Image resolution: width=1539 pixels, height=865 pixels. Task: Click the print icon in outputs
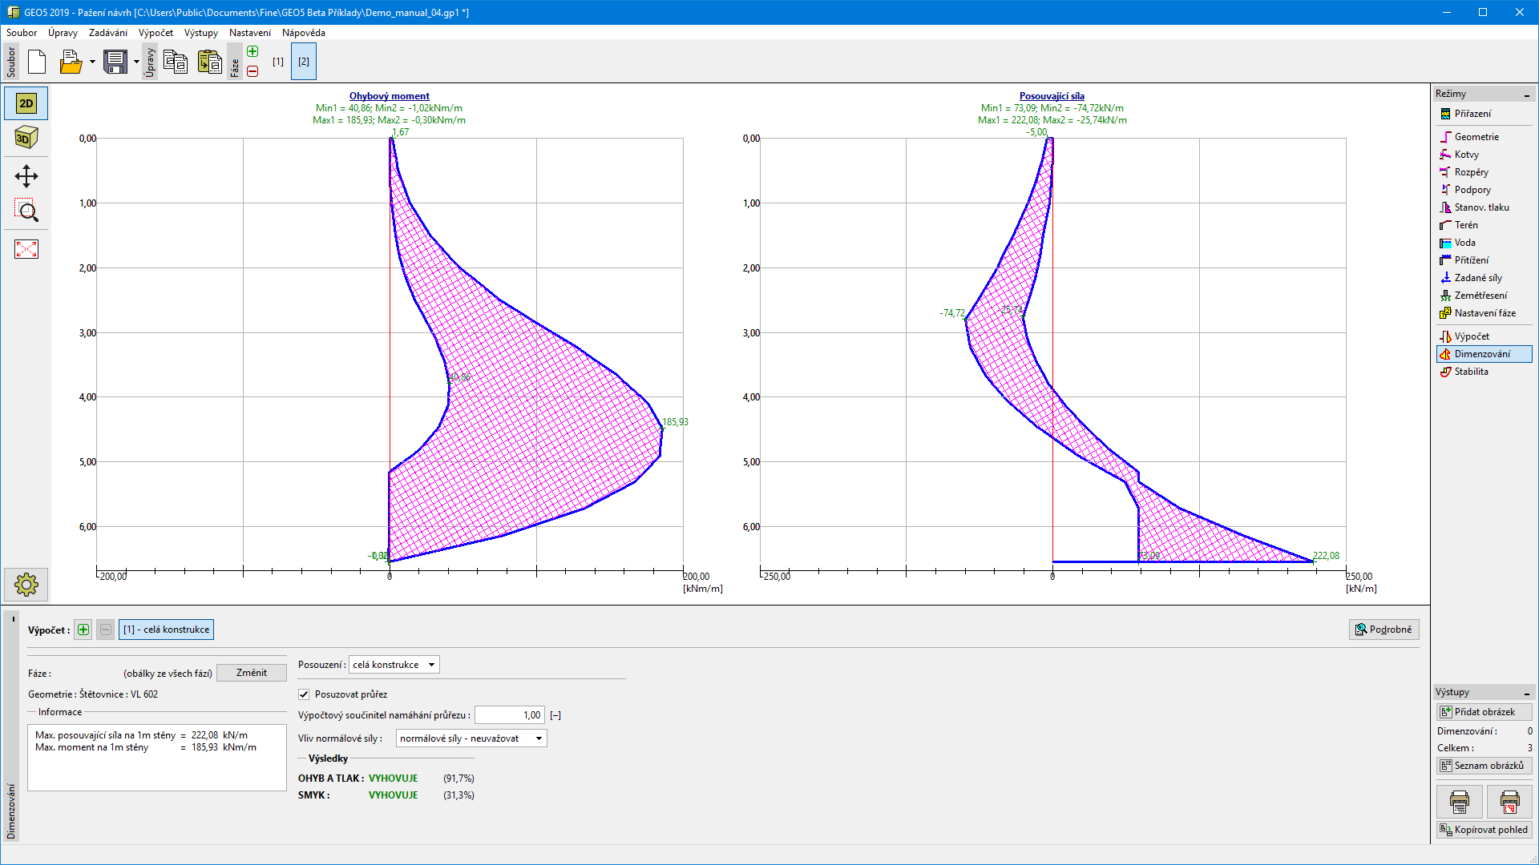tap(1459, 801)
